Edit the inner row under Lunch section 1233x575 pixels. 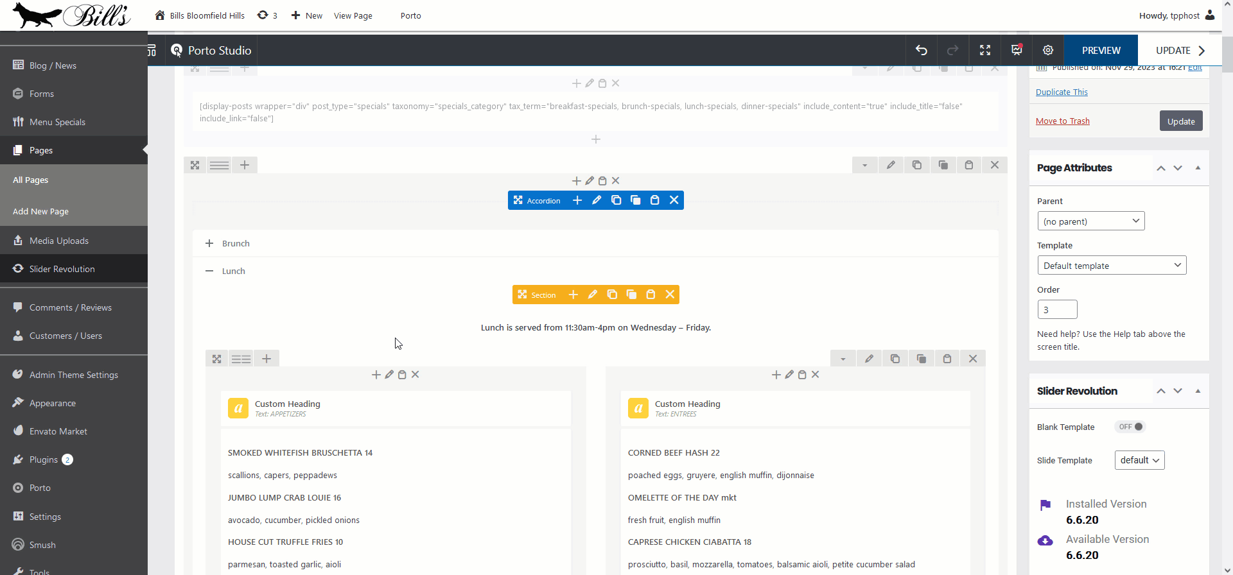click(869, 359)
